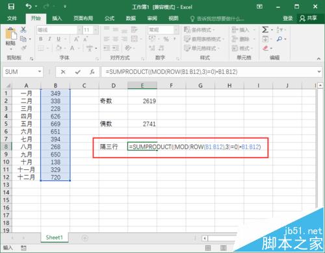Toggle Underline formatting
The height and width of the screenshot is (253, 325).
[x=58, y=39]
